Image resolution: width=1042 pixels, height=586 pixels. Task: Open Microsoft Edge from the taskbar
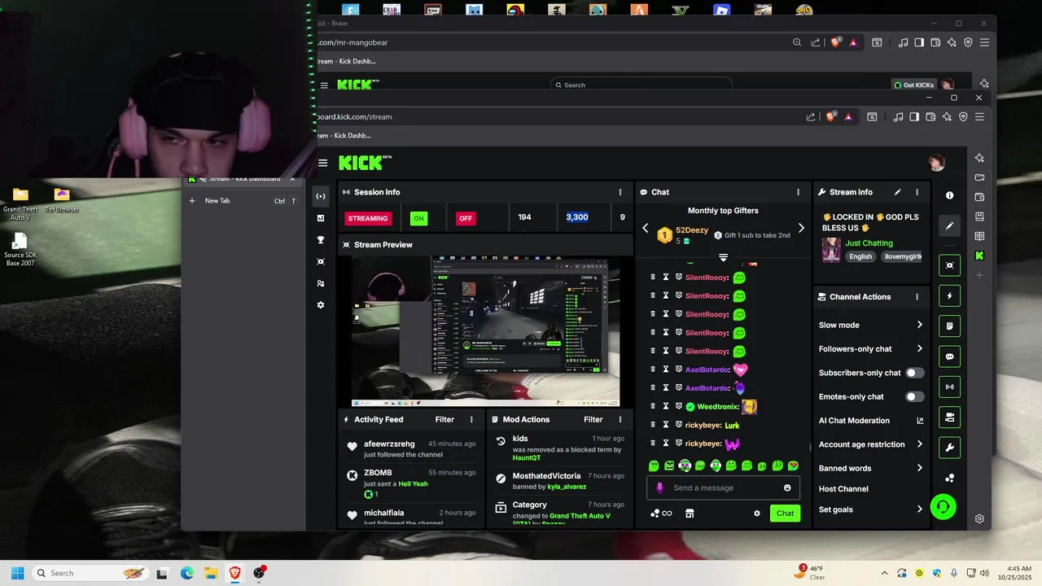[186, 573]
